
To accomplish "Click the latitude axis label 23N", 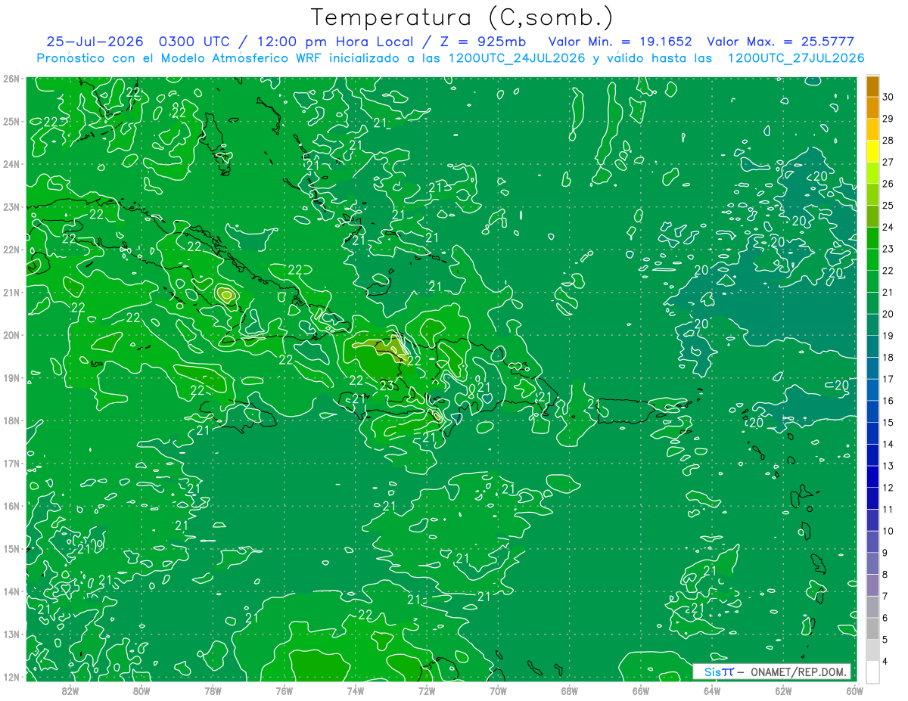I will click(11, 206).
